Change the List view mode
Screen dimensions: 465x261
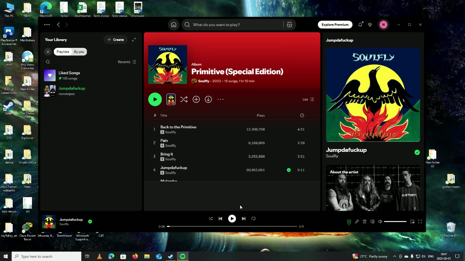click(308, 99)
